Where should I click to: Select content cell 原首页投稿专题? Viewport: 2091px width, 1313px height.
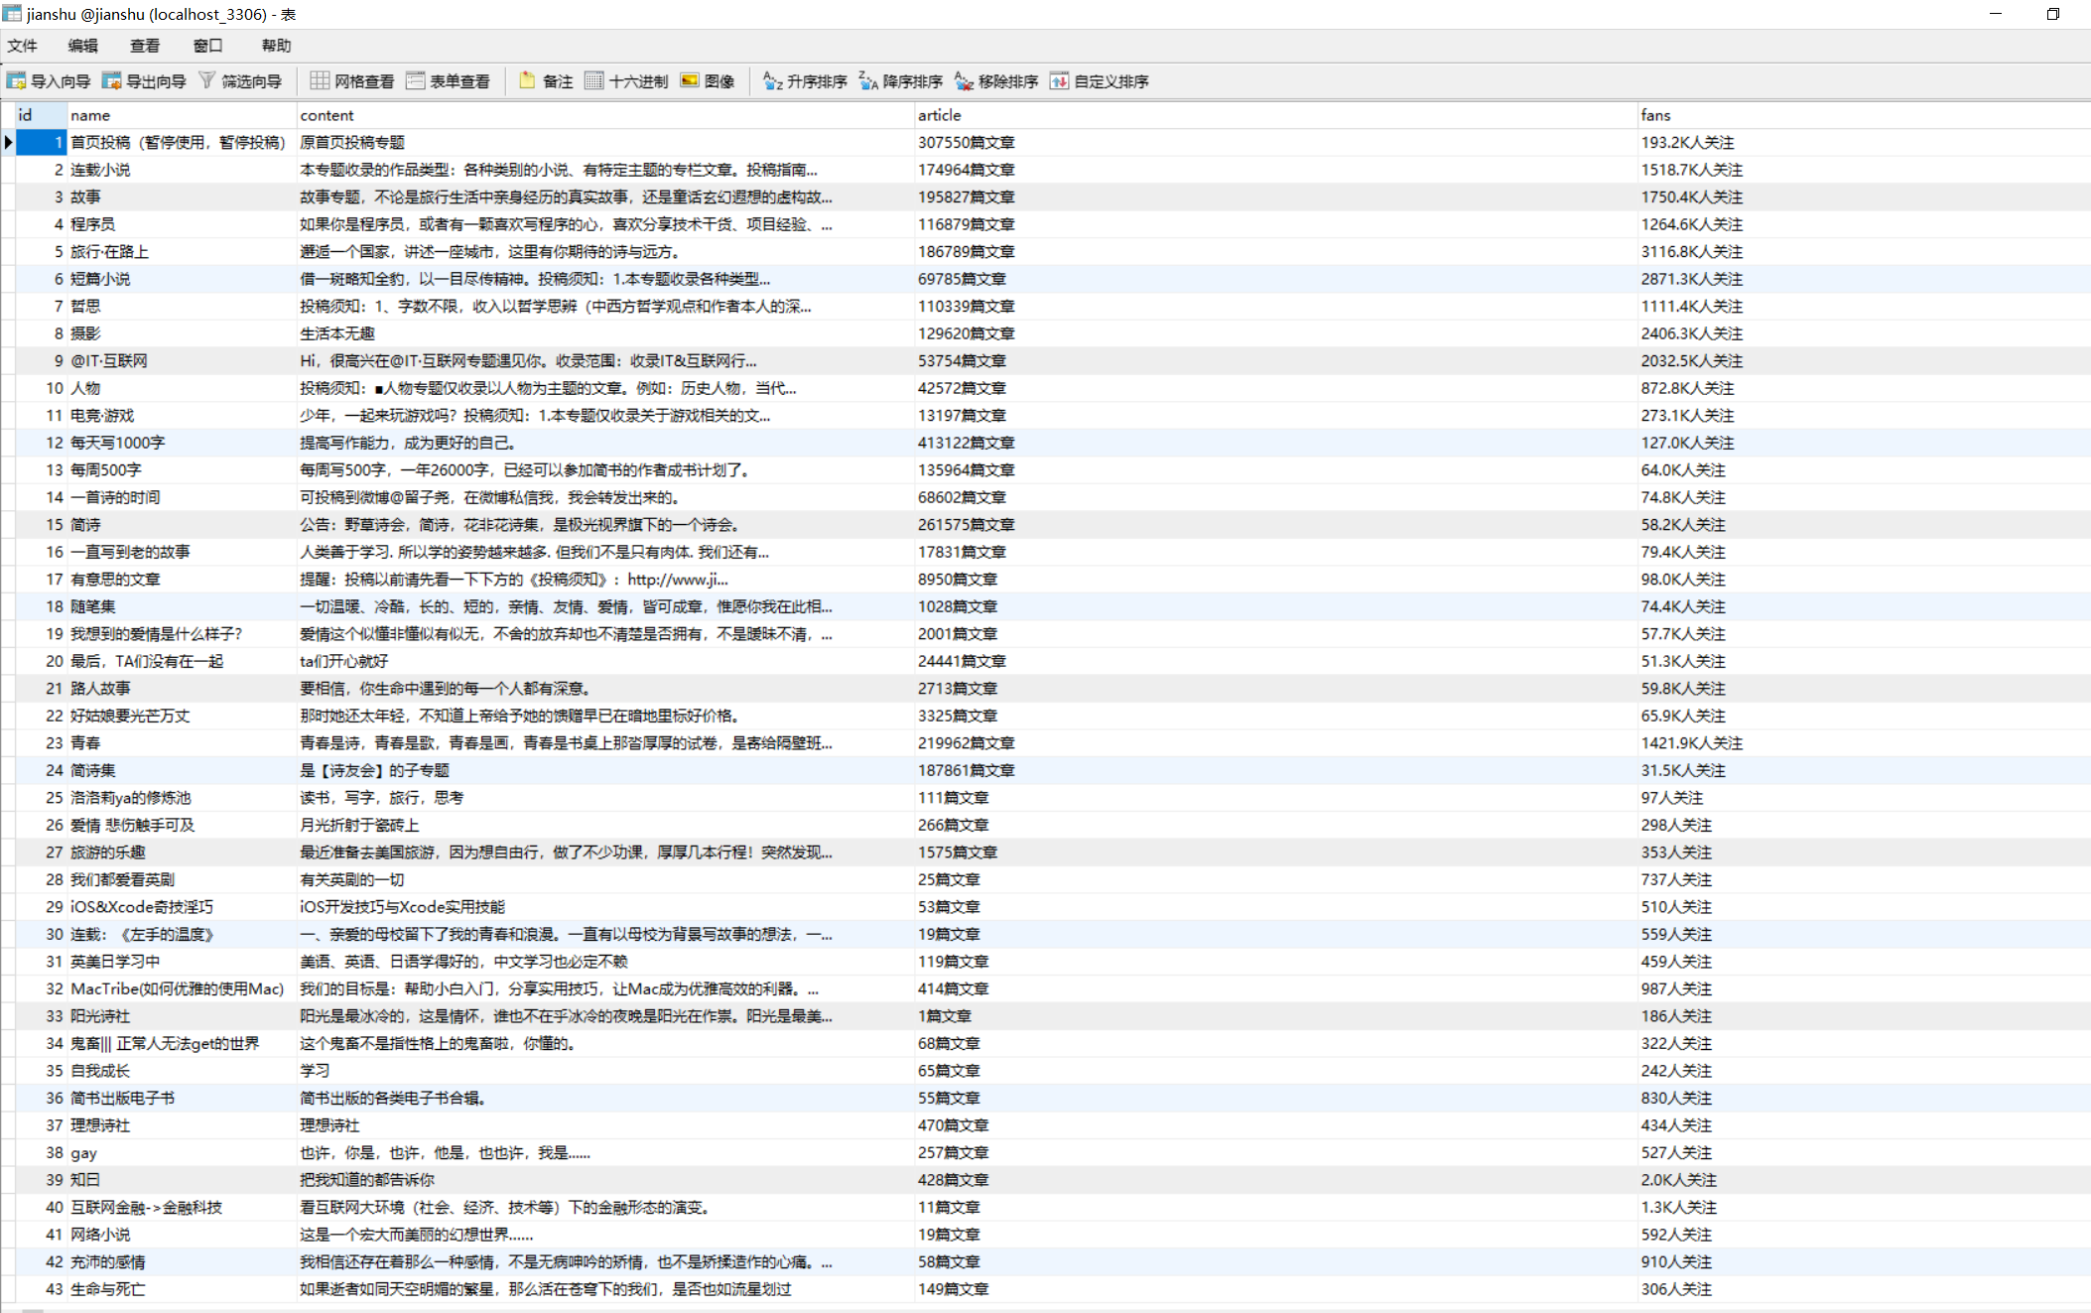(605, 143)
